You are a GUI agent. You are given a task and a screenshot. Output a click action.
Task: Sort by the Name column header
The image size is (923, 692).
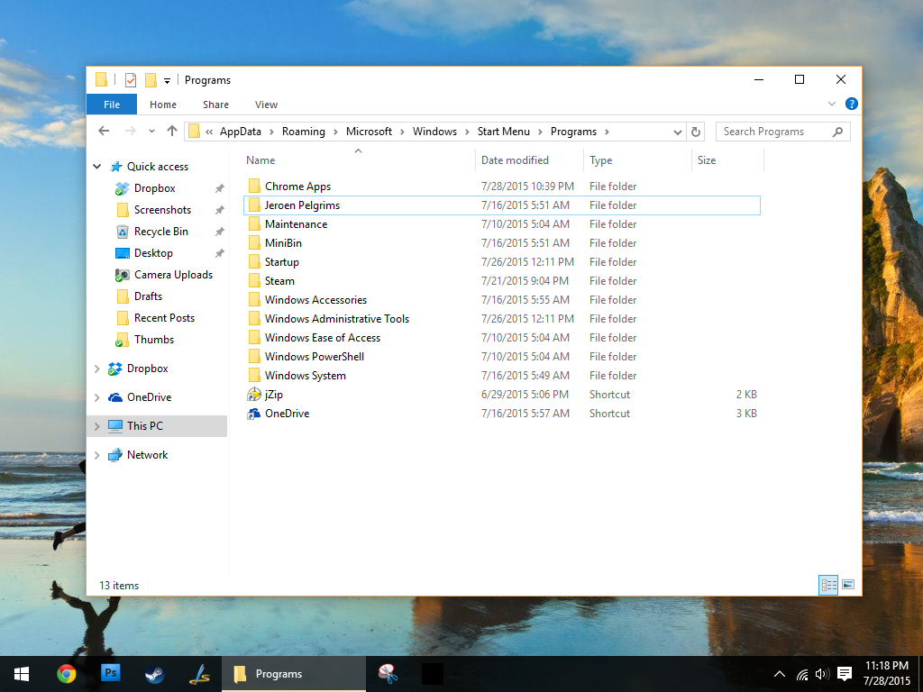tap(359, 160)
